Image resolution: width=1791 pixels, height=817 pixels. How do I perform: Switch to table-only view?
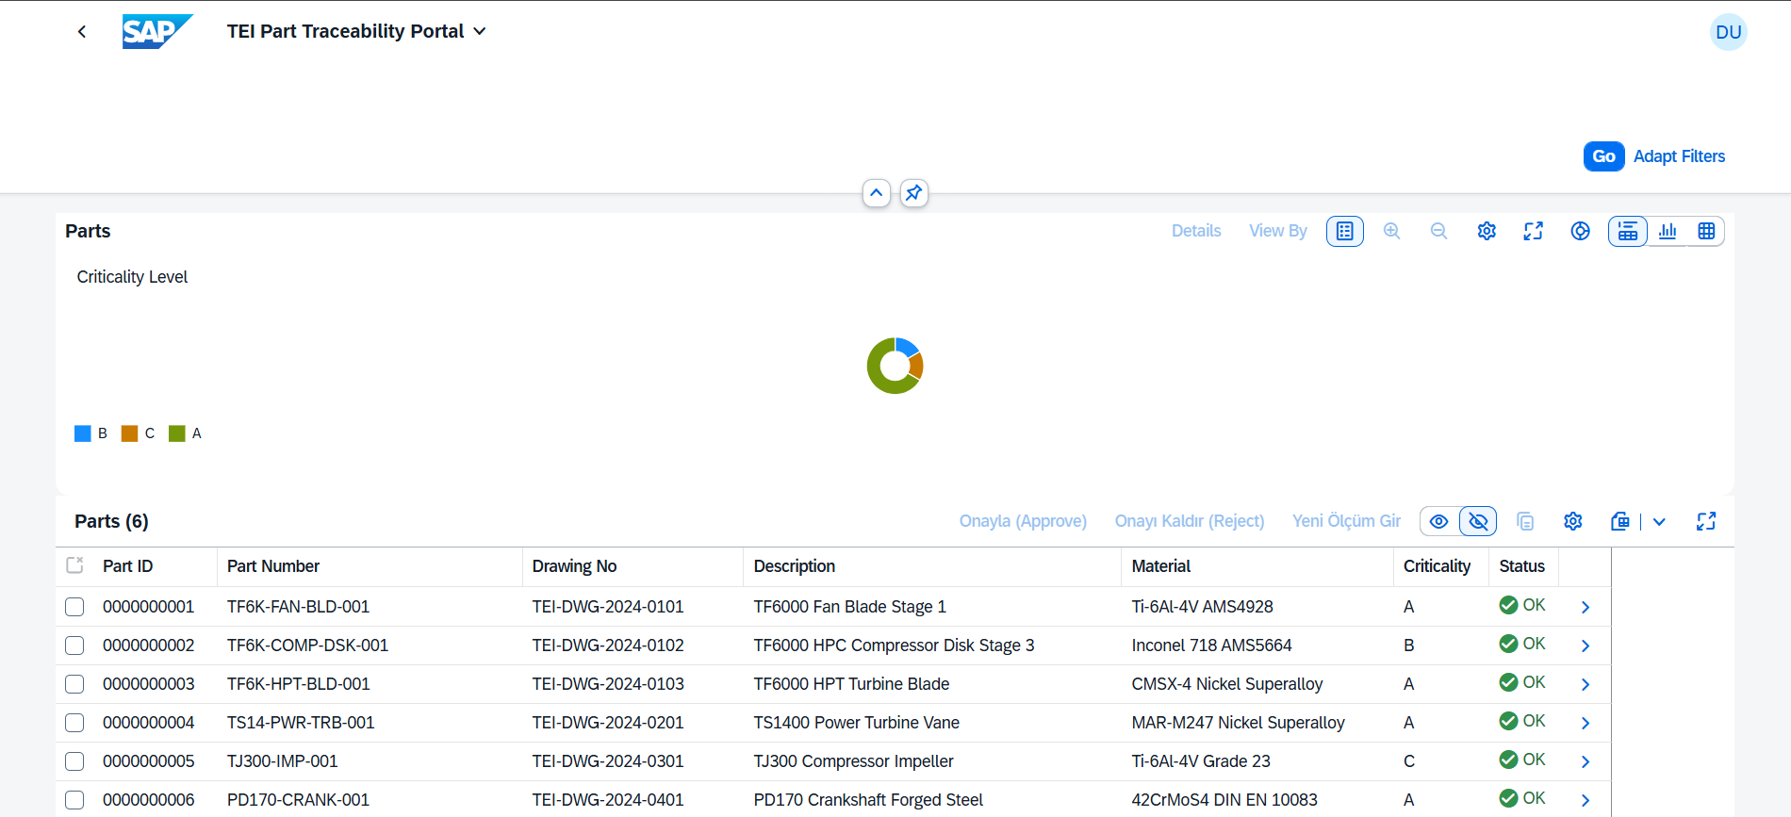click(1706, 231)
